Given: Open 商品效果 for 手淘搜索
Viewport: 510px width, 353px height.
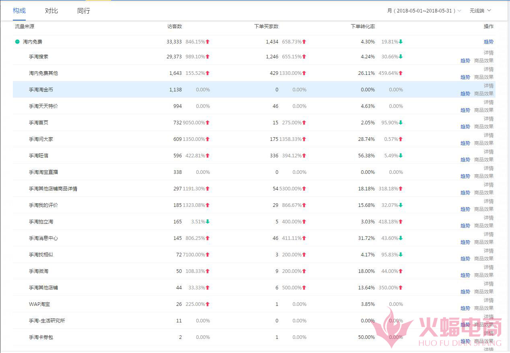Looking at the screenshot, I should coord(484,61).
